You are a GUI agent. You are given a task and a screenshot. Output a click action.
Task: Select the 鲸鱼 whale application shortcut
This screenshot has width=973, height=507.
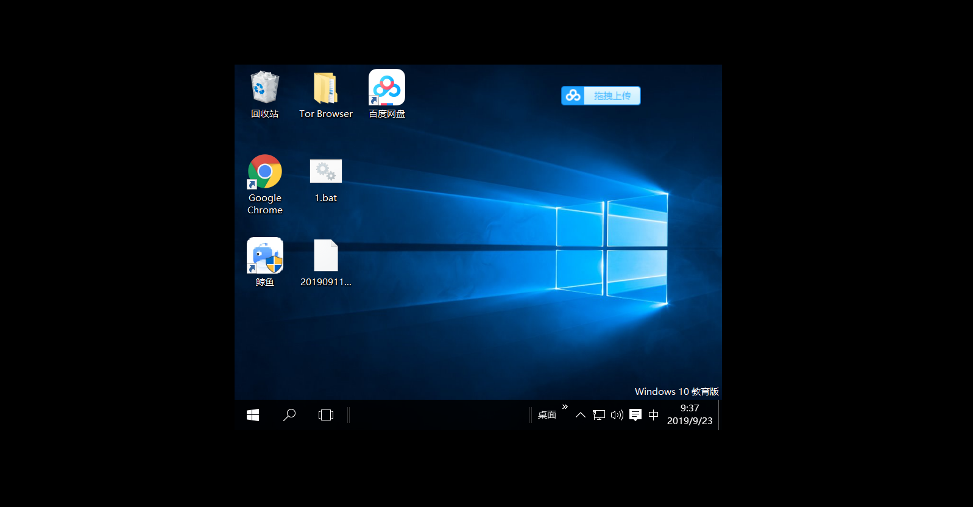click(x=265, y=262)
